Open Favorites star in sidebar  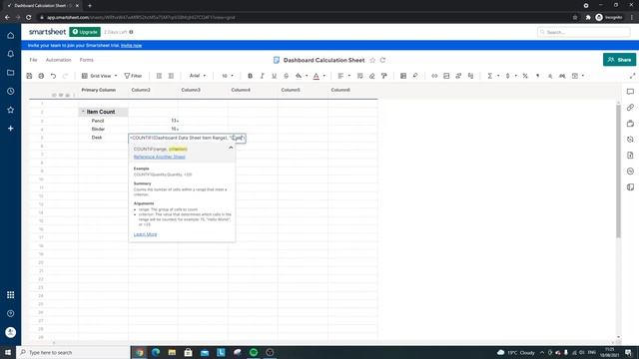tap(11, 110)
